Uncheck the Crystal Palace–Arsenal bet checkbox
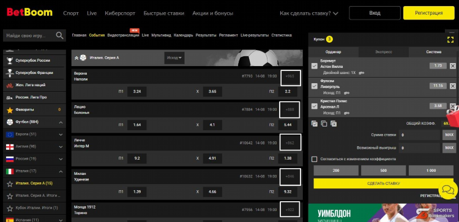This screenshot has width=459, height=222. tap(315, 106)
